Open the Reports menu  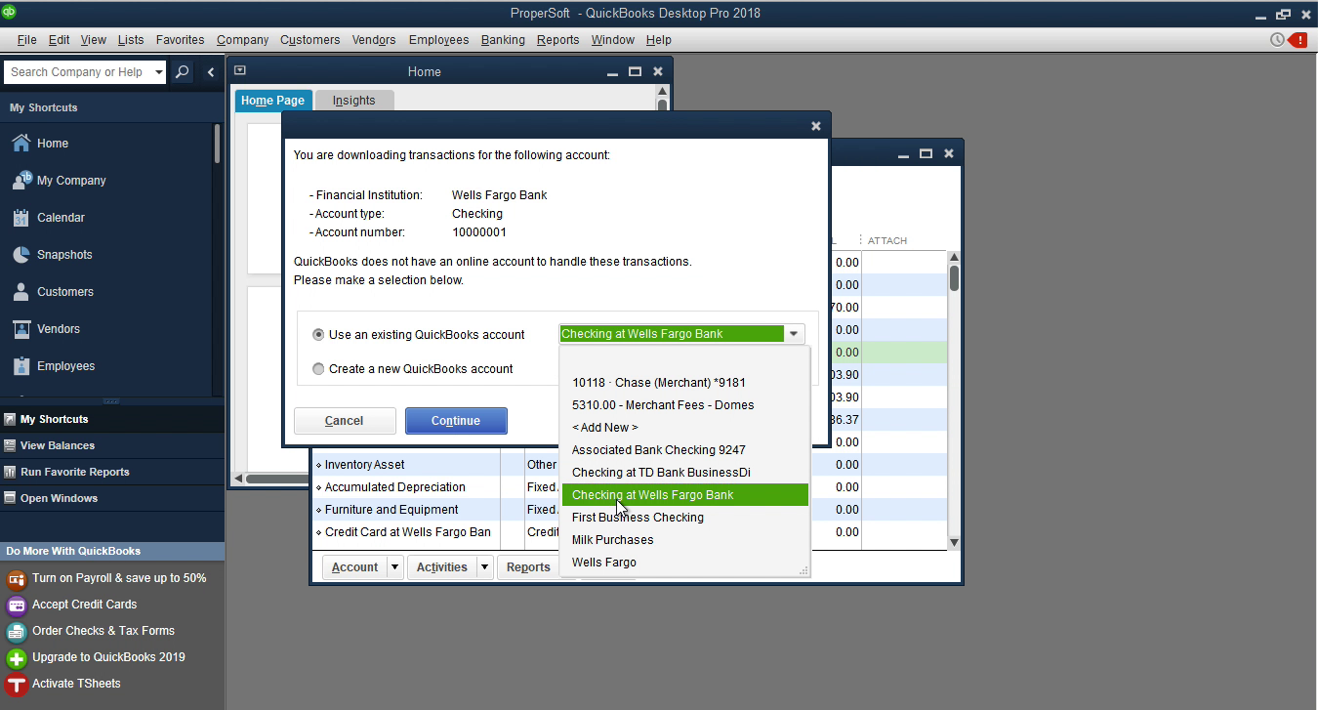coord(558,40)
